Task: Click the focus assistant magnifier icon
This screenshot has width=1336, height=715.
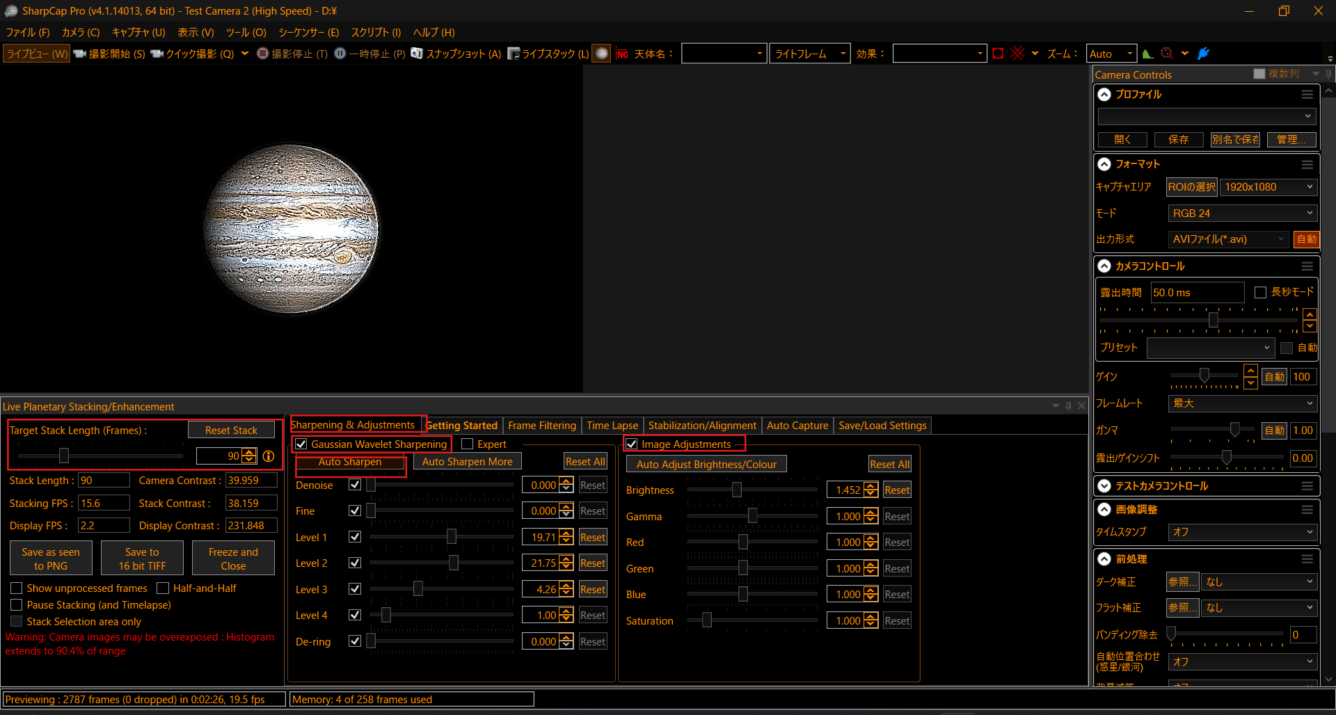Action: (x=1167, y=54)
